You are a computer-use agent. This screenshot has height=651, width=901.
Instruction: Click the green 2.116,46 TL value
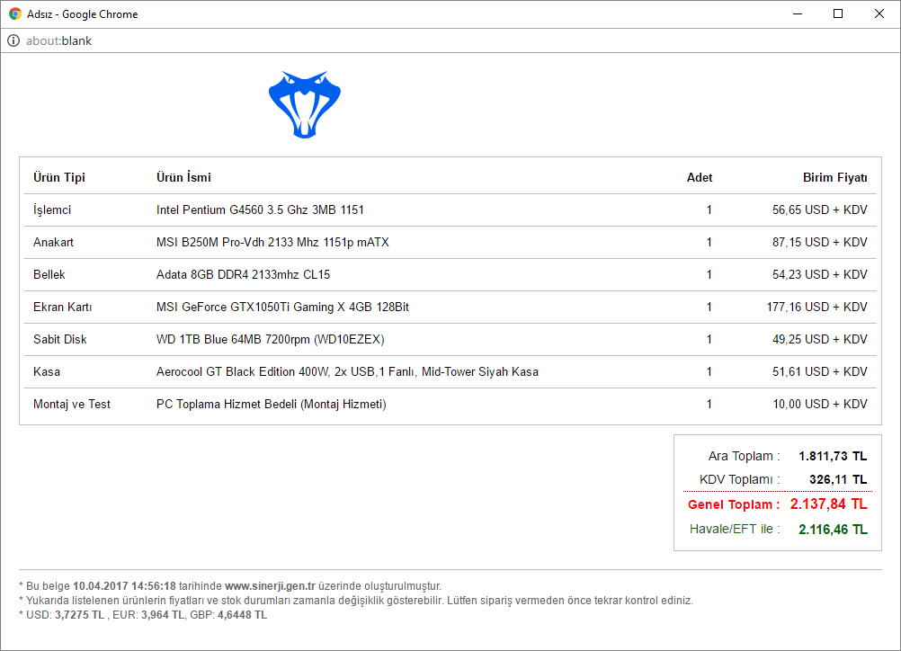(x=833, y=530)
